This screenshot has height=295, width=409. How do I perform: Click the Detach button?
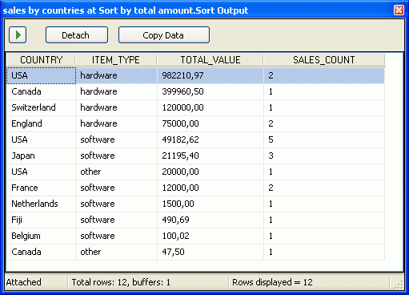pyautogui.click(x=77, y=35)
